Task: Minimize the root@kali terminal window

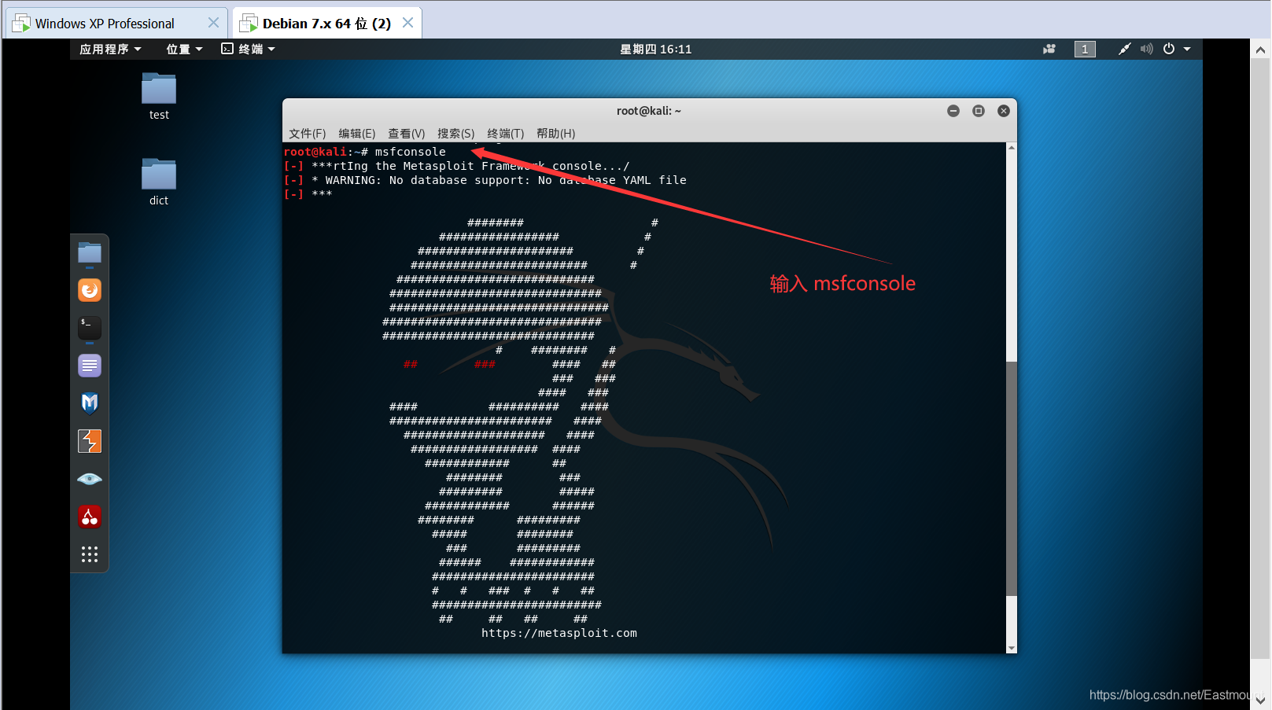Action: point(953,111)
